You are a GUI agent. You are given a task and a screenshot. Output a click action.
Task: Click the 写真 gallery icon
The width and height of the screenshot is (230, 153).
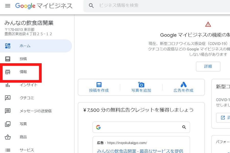pyautogui.click(x=8, y=124)
